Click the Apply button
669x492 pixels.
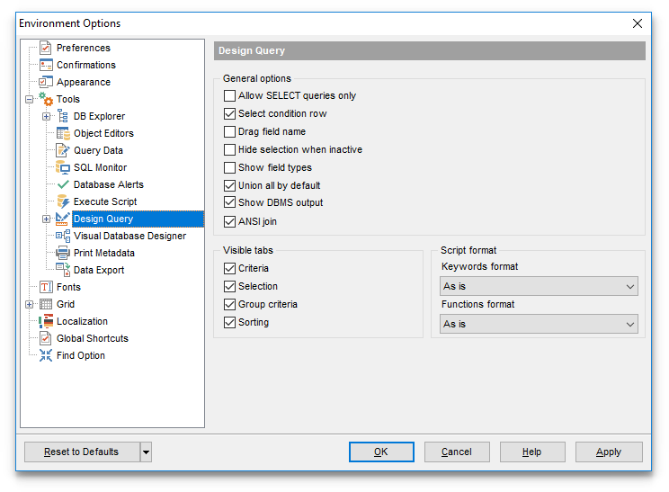tap(609, 452)
